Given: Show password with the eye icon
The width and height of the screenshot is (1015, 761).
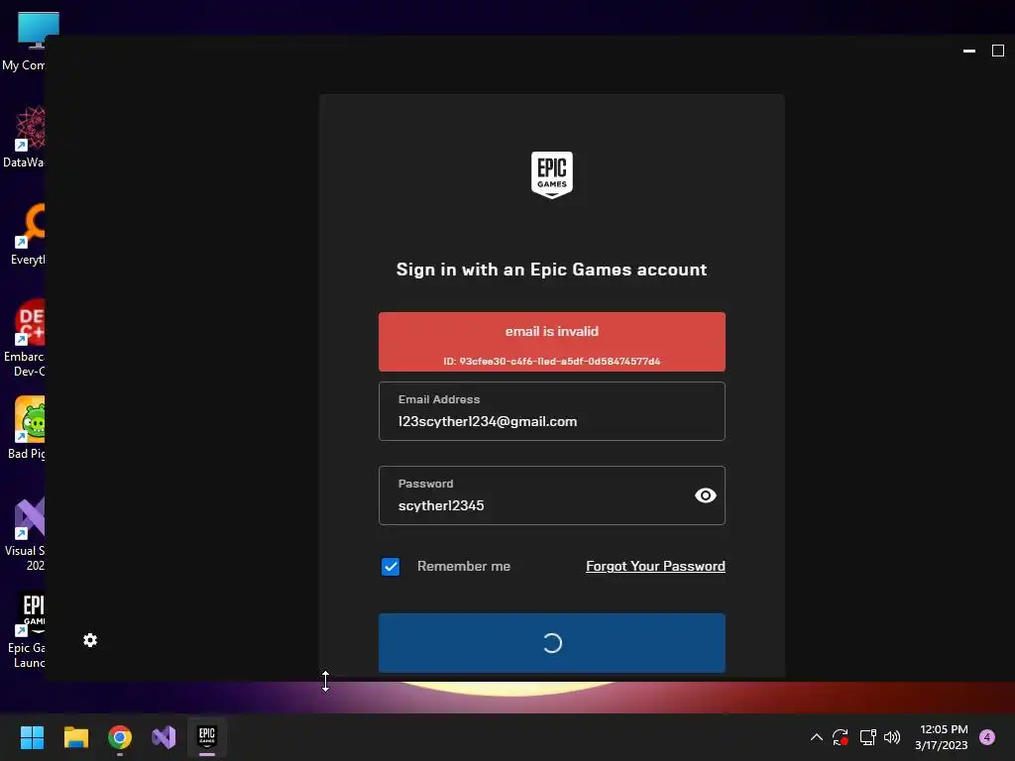Looking at the screenshot, I should pos(705,495).
